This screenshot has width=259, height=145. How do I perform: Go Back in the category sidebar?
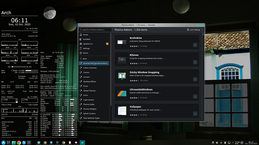(94, 59)
